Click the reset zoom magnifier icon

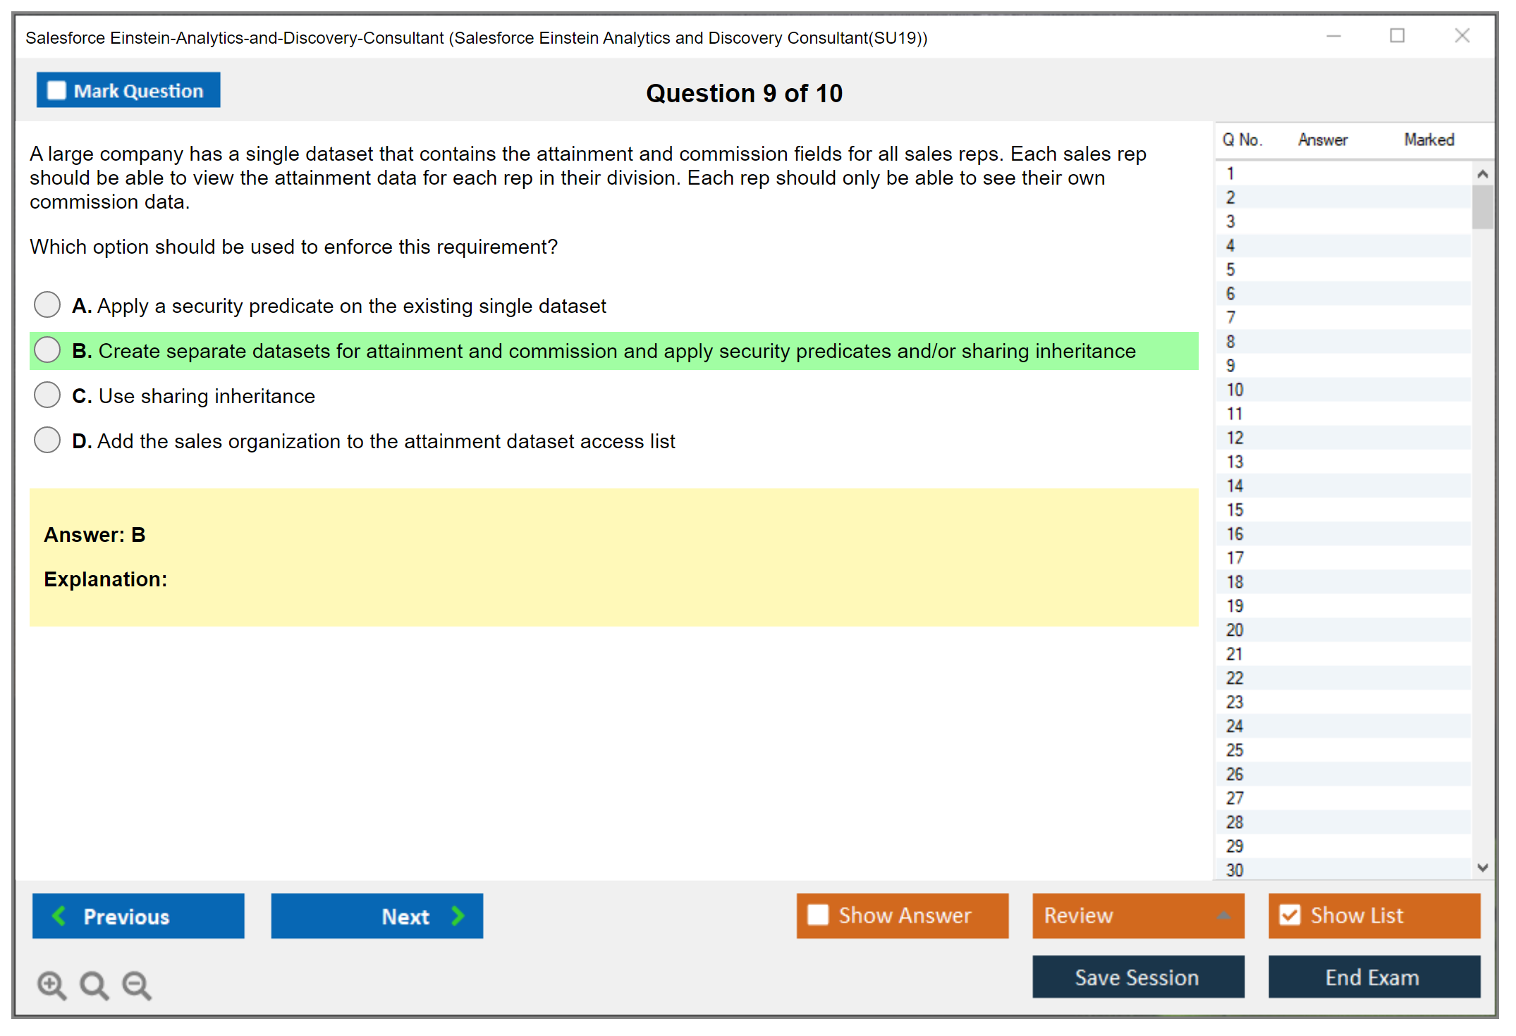click(94, 985)
